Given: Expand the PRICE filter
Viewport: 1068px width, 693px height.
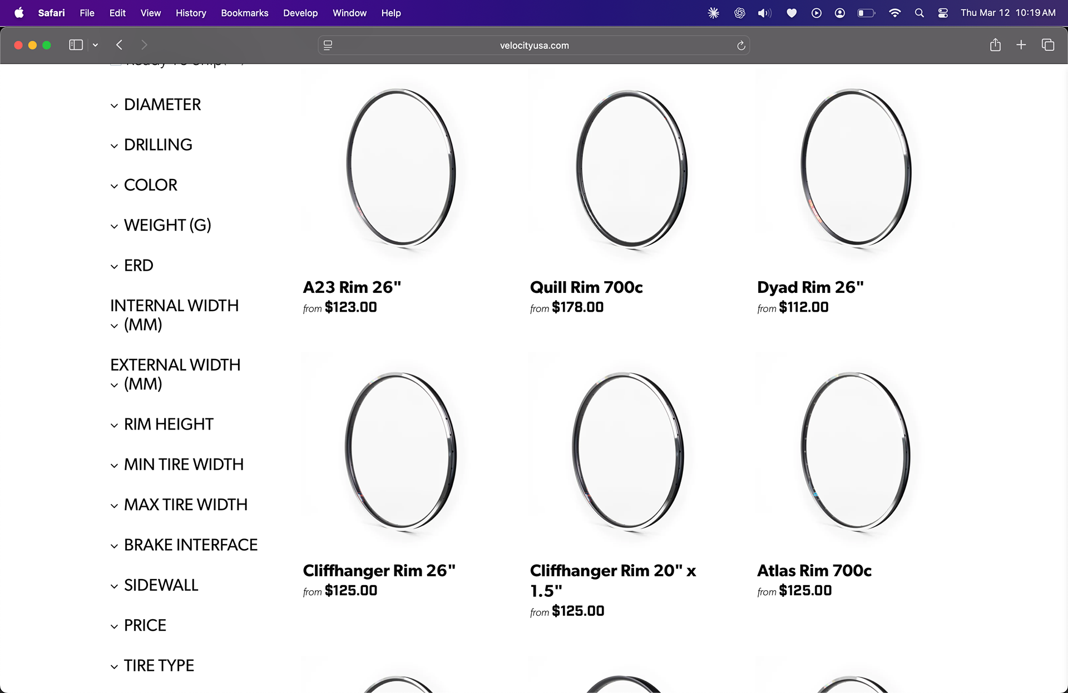Looking at the screenshot, I should (145, 625).
